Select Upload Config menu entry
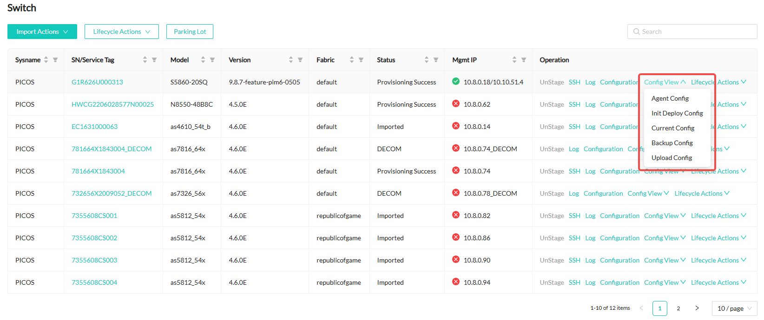Screen dimensions: 764x320 point(672,158)
